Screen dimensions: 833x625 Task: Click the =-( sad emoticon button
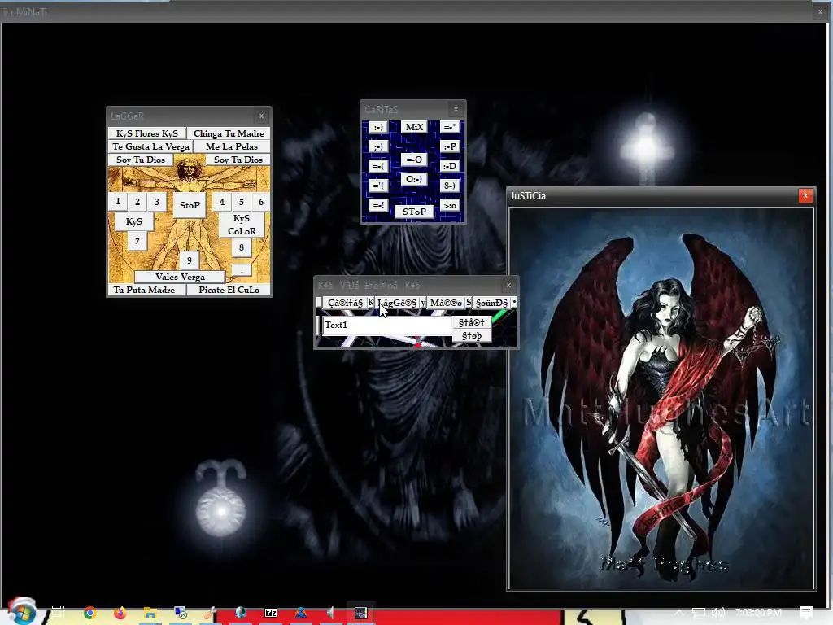[377, 166]
